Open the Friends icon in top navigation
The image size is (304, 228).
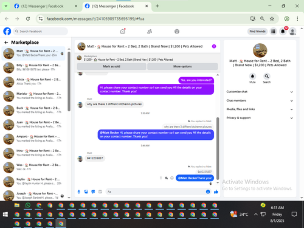[150, 32]
